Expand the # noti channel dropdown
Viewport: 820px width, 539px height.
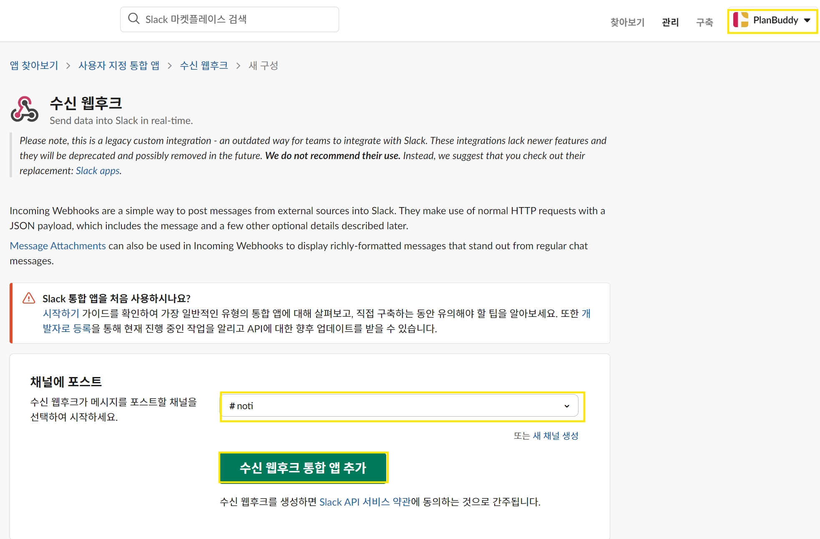point(399,406)
